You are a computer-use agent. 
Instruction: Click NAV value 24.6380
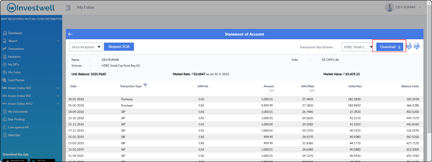click(x=308, y=149)
